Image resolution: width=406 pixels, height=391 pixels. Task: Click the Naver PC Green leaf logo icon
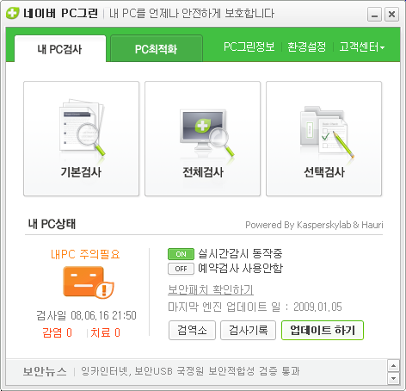12,13
